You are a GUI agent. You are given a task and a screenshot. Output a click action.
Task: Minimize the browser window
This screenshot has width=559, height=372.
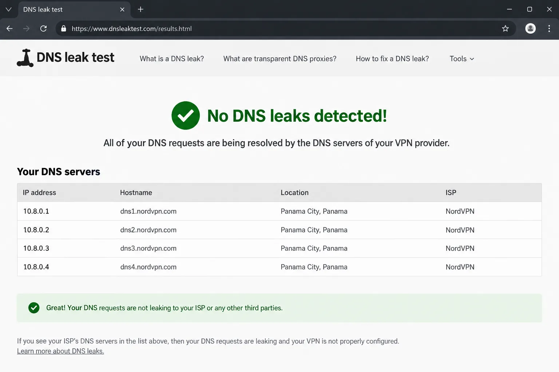pyautogui.click(x=510, y=9)
